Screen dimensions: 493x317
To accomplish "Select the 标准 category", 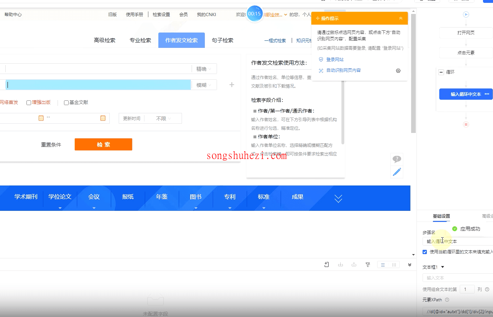I will click(x=264, y=197).
